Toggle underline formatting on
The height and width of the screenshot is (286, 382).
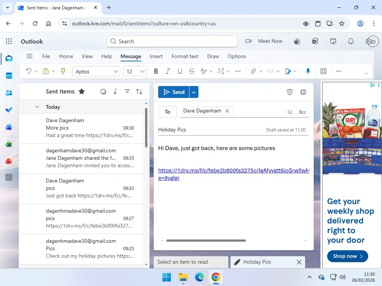pos(179,71)
